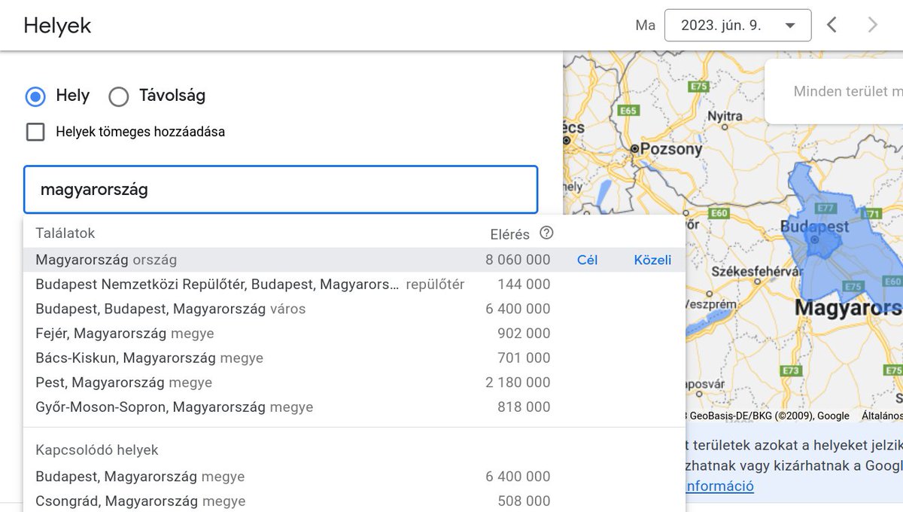The image size is (903, 512).
Task: Select Budapest Nemzetközi Repülőtér result
Action: click(354, 284)
